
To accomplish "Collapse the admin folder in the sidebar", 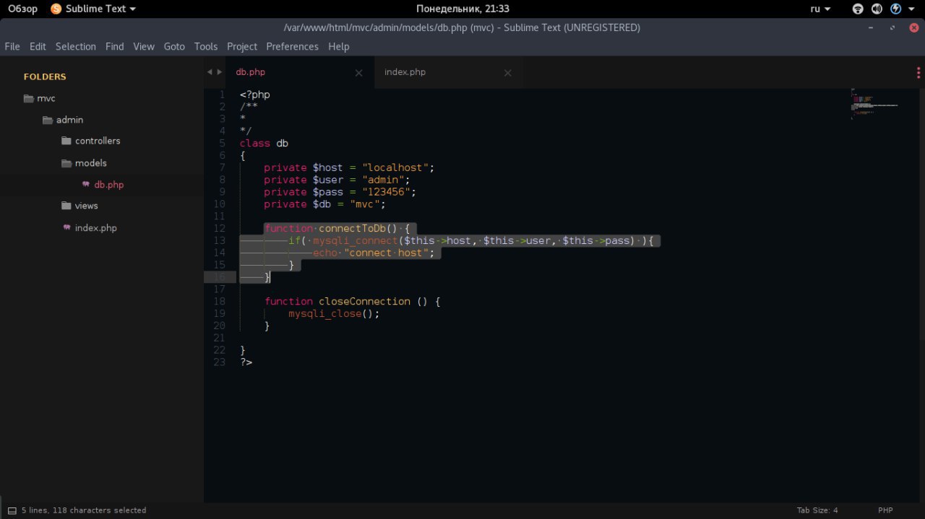I will click(x=48, y=121).
